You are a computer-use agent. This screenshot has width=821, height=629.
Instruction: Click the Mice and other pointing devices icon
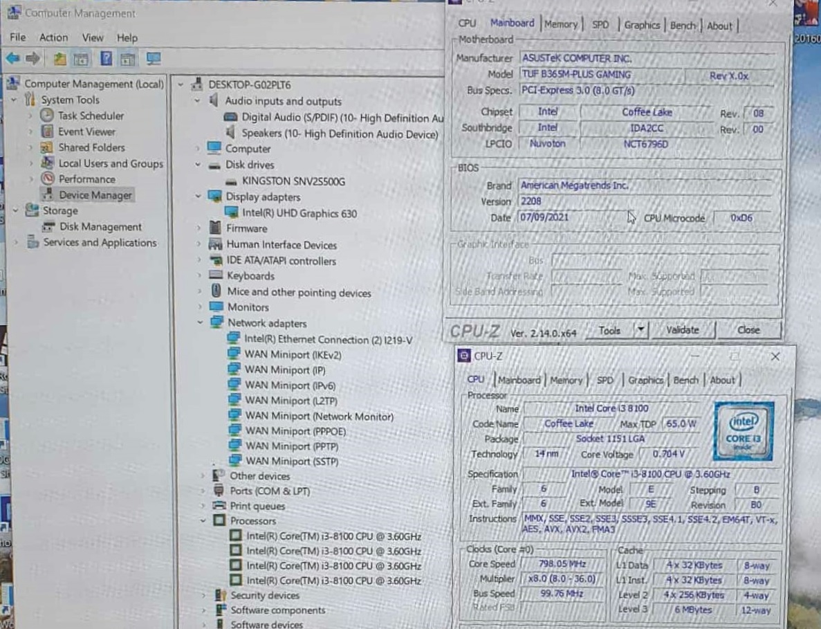tap(216, 291)
